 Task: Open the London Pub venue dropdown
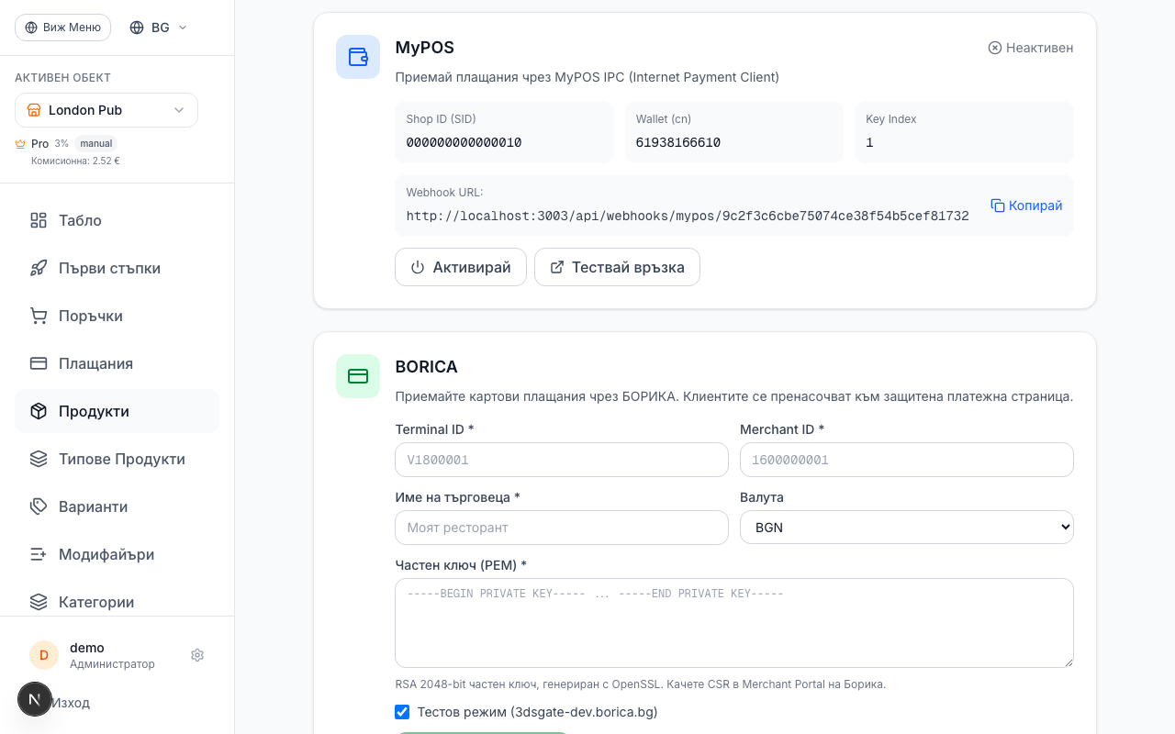coord(106,110)
